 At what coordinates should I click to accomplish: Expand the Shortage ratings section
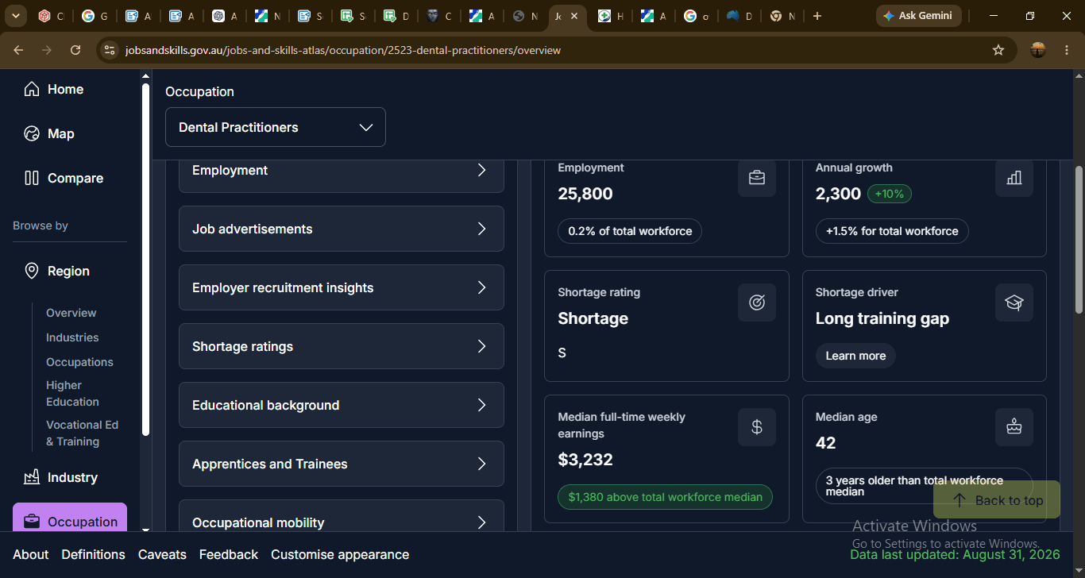342,346
